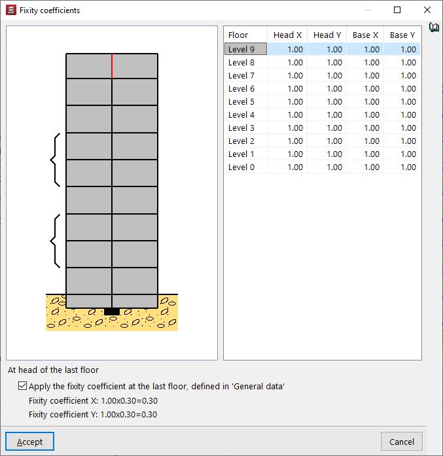443x456 pixels.
Task: Edit Base X value for Level 3
Action: tap(365, 128)
